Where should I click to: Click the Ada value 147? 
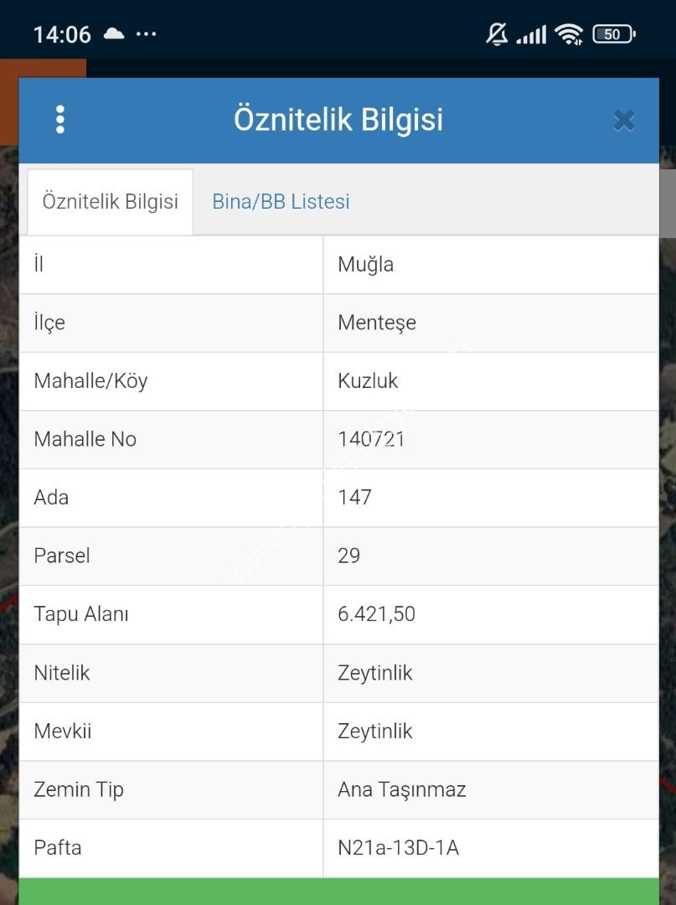click(354, 498)
